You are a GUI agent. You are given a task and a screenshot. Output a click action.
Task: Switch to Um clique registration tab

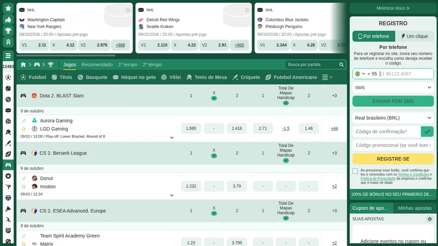pyautogui.click(x=414, y=36)
